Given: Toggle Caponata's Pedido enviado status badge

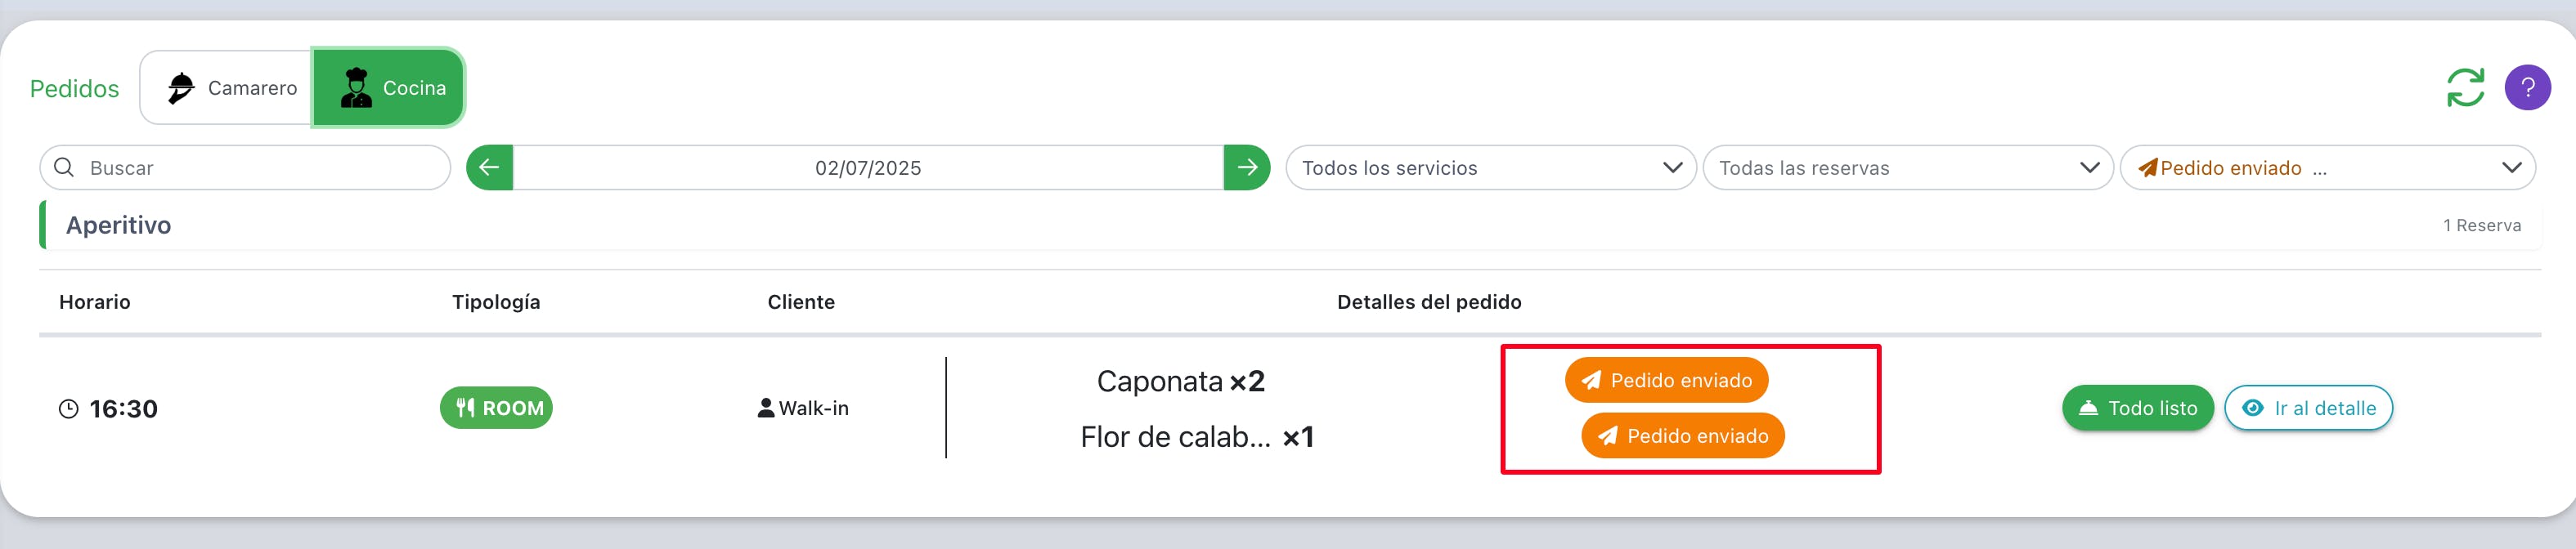Looking at the screenshot, I should (x=1666, y=379).
